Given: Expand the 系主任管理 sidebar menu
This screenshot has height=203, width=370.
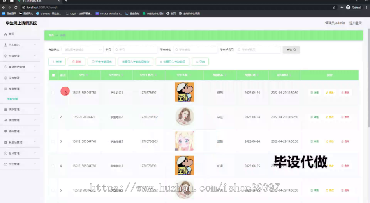Looking at the screenshot, I should pos(20,142).
